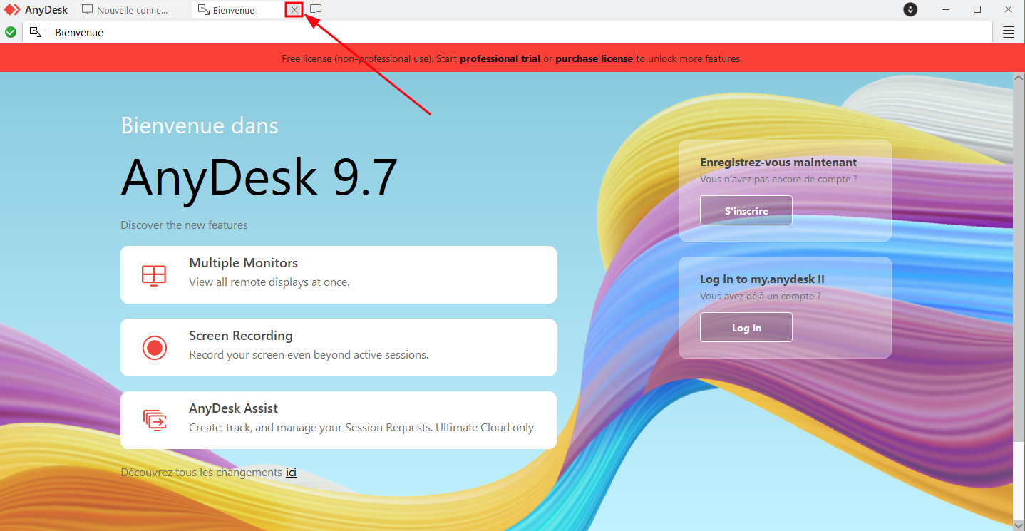Click the AnyDesk Assist icon
The image size is (1025, 531).
pos(154,421)
